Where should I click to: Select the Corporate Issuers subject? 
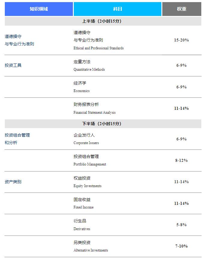point(86,143)
